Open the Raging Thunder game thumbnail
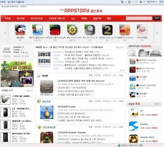The width and height of the screenshot is (164, 147). (47, 137)
